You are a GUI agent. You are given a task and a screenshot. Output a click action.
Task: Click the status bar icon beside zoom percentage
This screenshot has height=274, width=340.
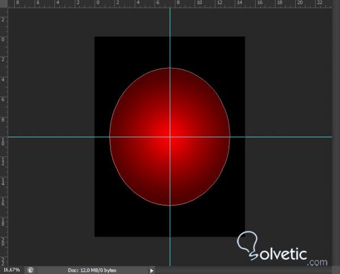tap(31, 270)
